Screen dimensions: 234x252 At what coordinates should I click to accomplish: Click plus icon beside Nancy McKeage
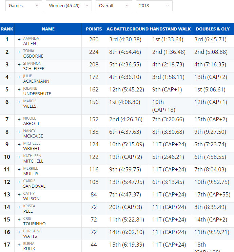pos(19,132)
